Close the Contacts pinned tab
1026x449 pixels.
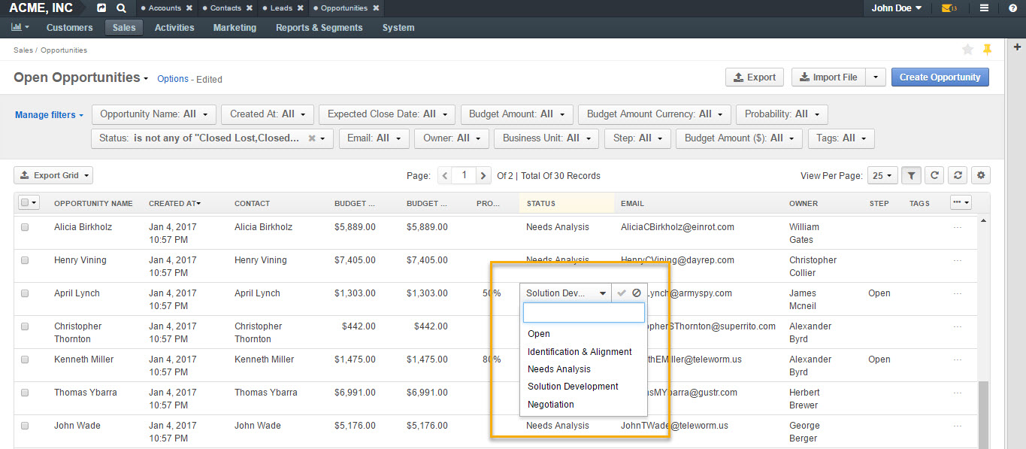[249, 8]
